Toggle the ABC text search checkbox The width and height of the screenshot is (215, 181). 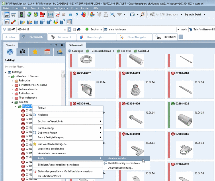tap(9, 29)
